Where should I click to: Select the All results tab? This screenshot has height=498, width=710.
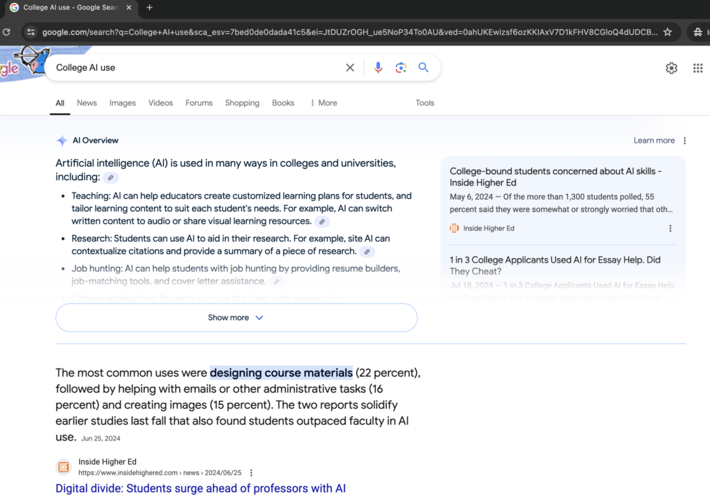pos(60,103)
